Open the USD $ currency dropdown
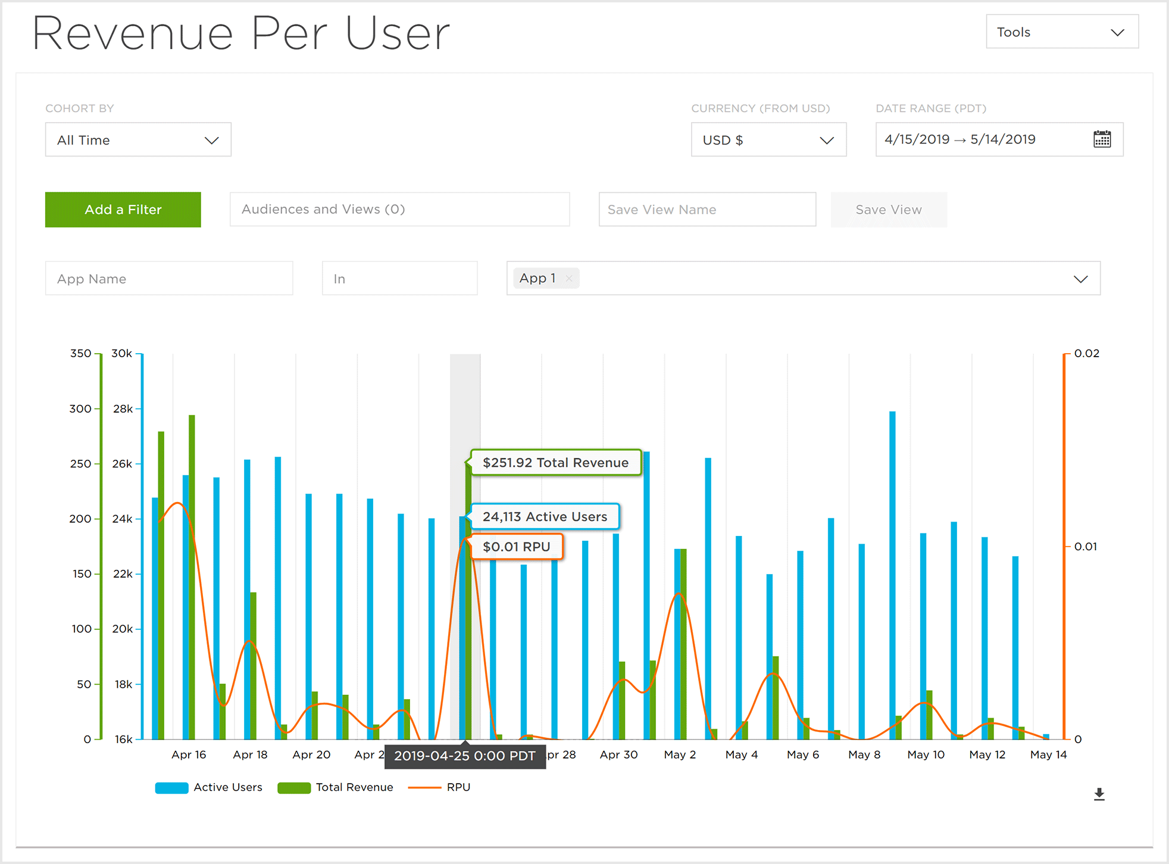This screenshot has width=1169, height=864. [x=768, y=140]
